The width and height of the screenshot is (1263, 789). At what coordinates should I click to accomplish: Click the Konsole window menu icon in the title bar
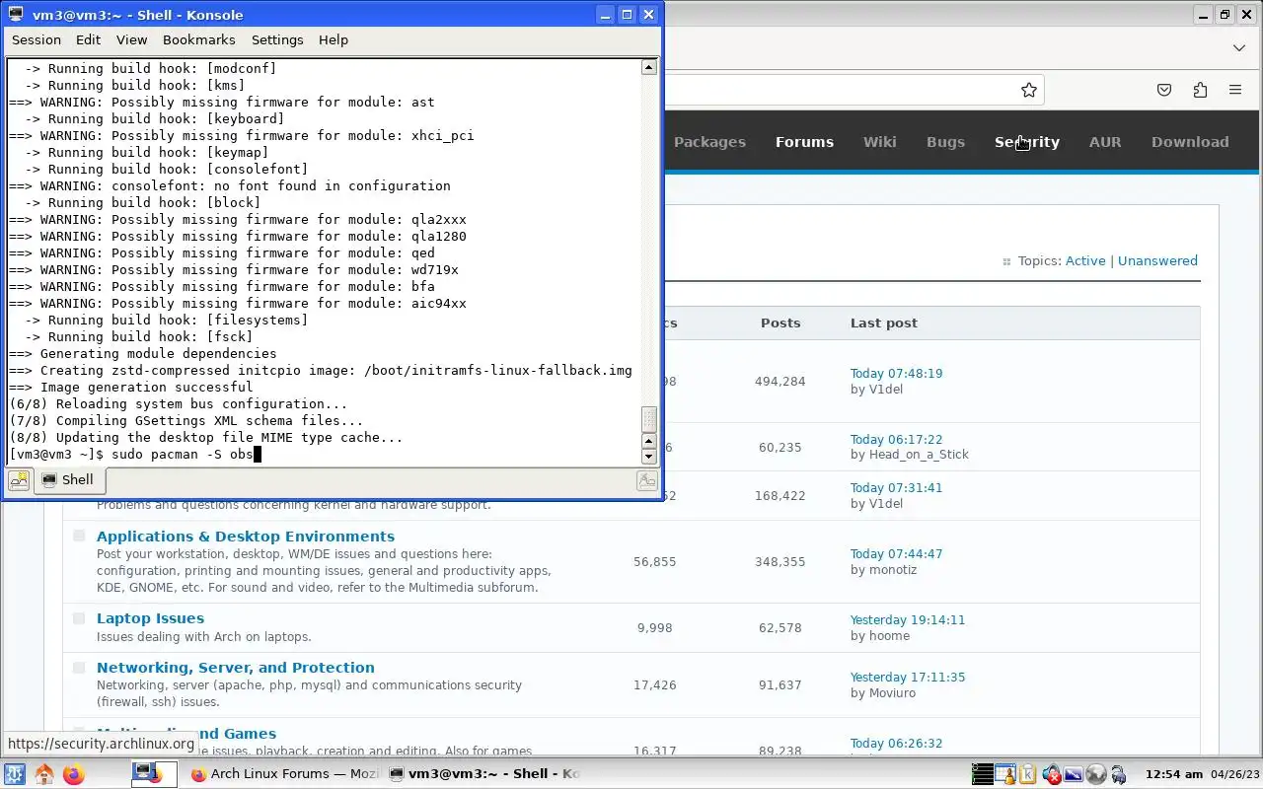[15, 14]
